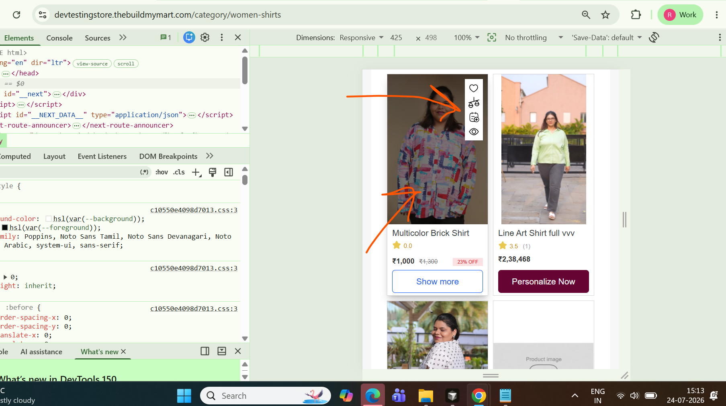Click the view-source badge

[92, 63]
